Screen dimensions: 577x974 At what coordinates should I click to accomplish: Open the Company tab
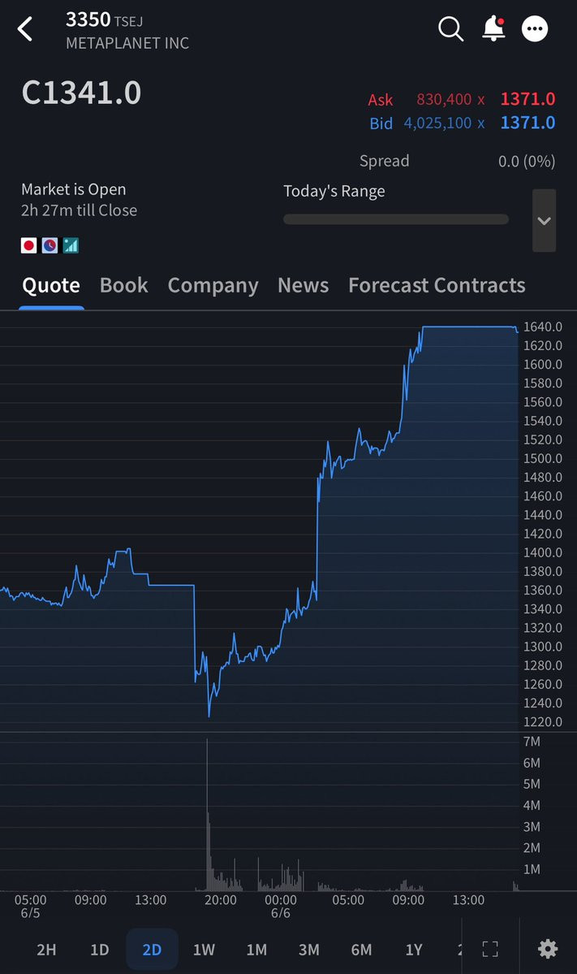pos(213,285)
